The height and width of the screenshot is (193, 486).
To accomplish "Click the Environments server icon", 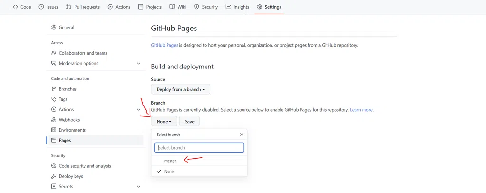I will coord(54,130).
